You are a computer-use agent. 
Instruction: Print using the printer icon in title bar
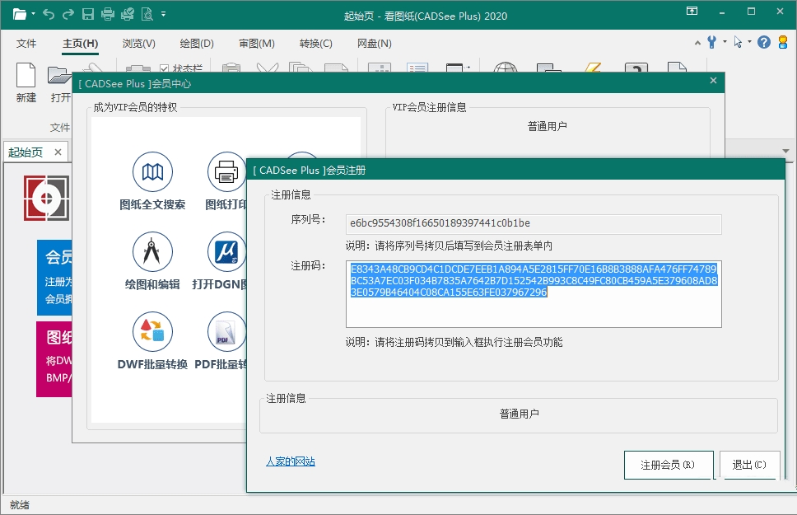pos(108,14)
